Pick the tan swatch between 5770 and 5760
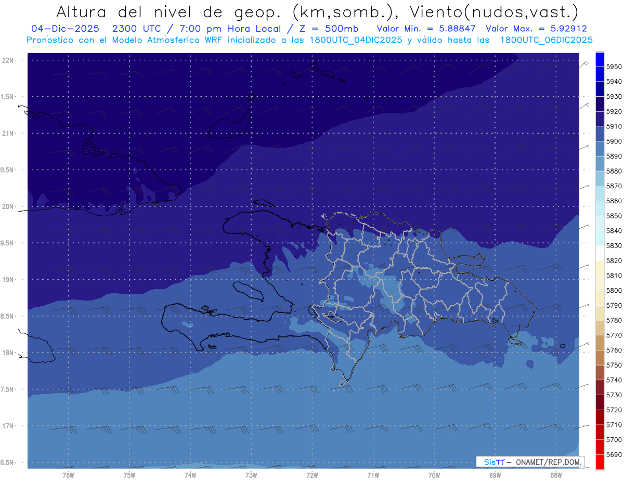624x482 pixels. [600, 343]
